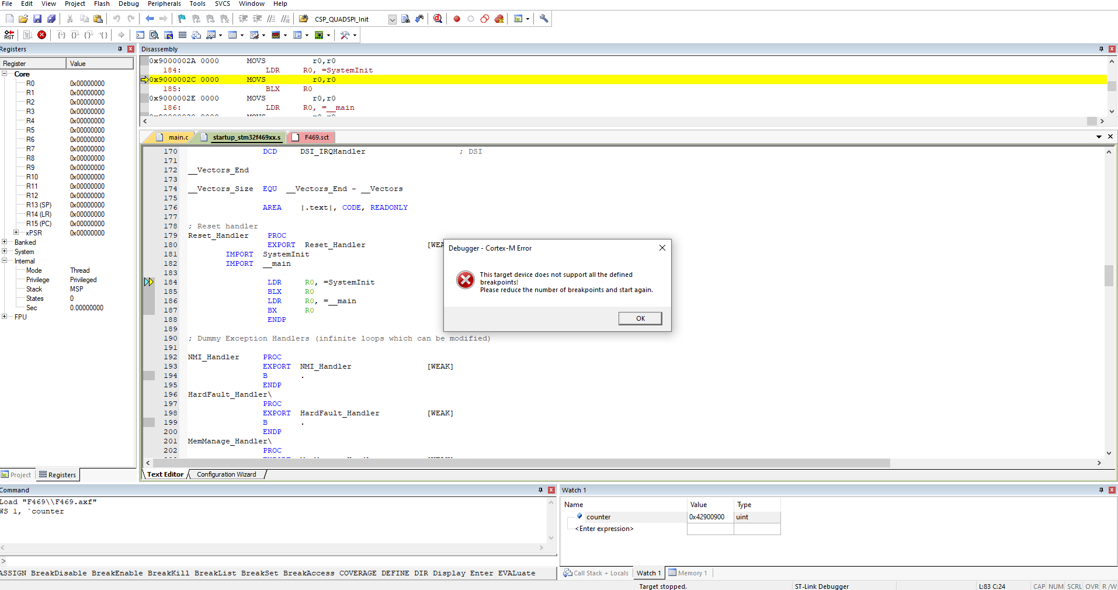
Task: Expand the FPU register group
Action: [x=5, y=317]
